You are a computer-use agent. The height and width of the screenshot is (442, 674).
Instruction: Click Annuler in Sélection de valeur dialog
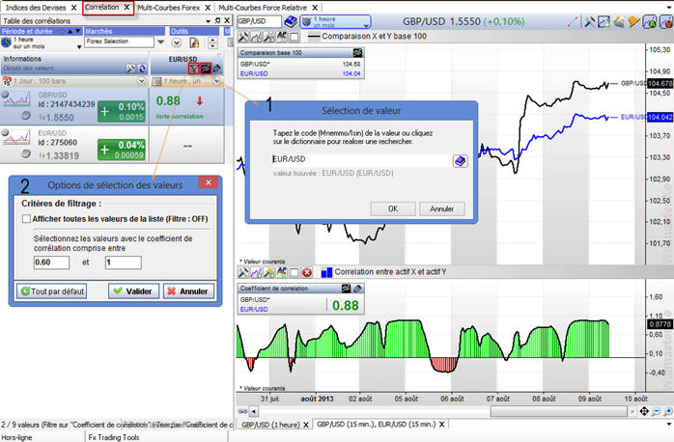pos(442,208)
